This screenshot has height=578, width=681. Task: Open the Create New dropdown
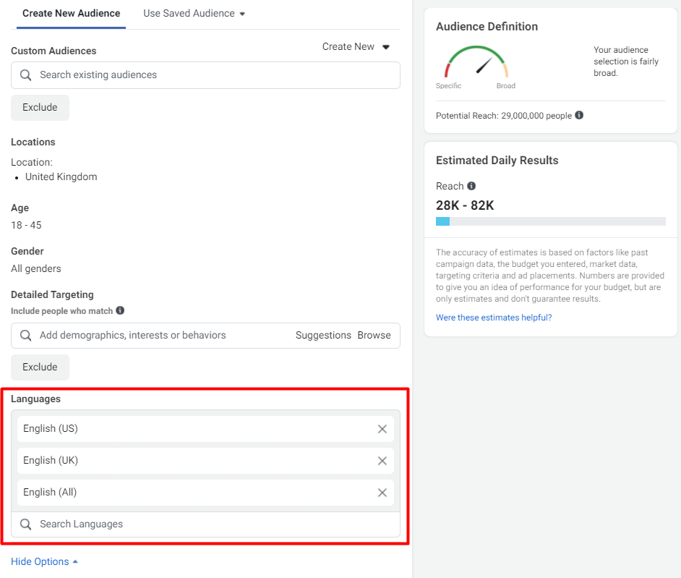click(x=356, y=47)
